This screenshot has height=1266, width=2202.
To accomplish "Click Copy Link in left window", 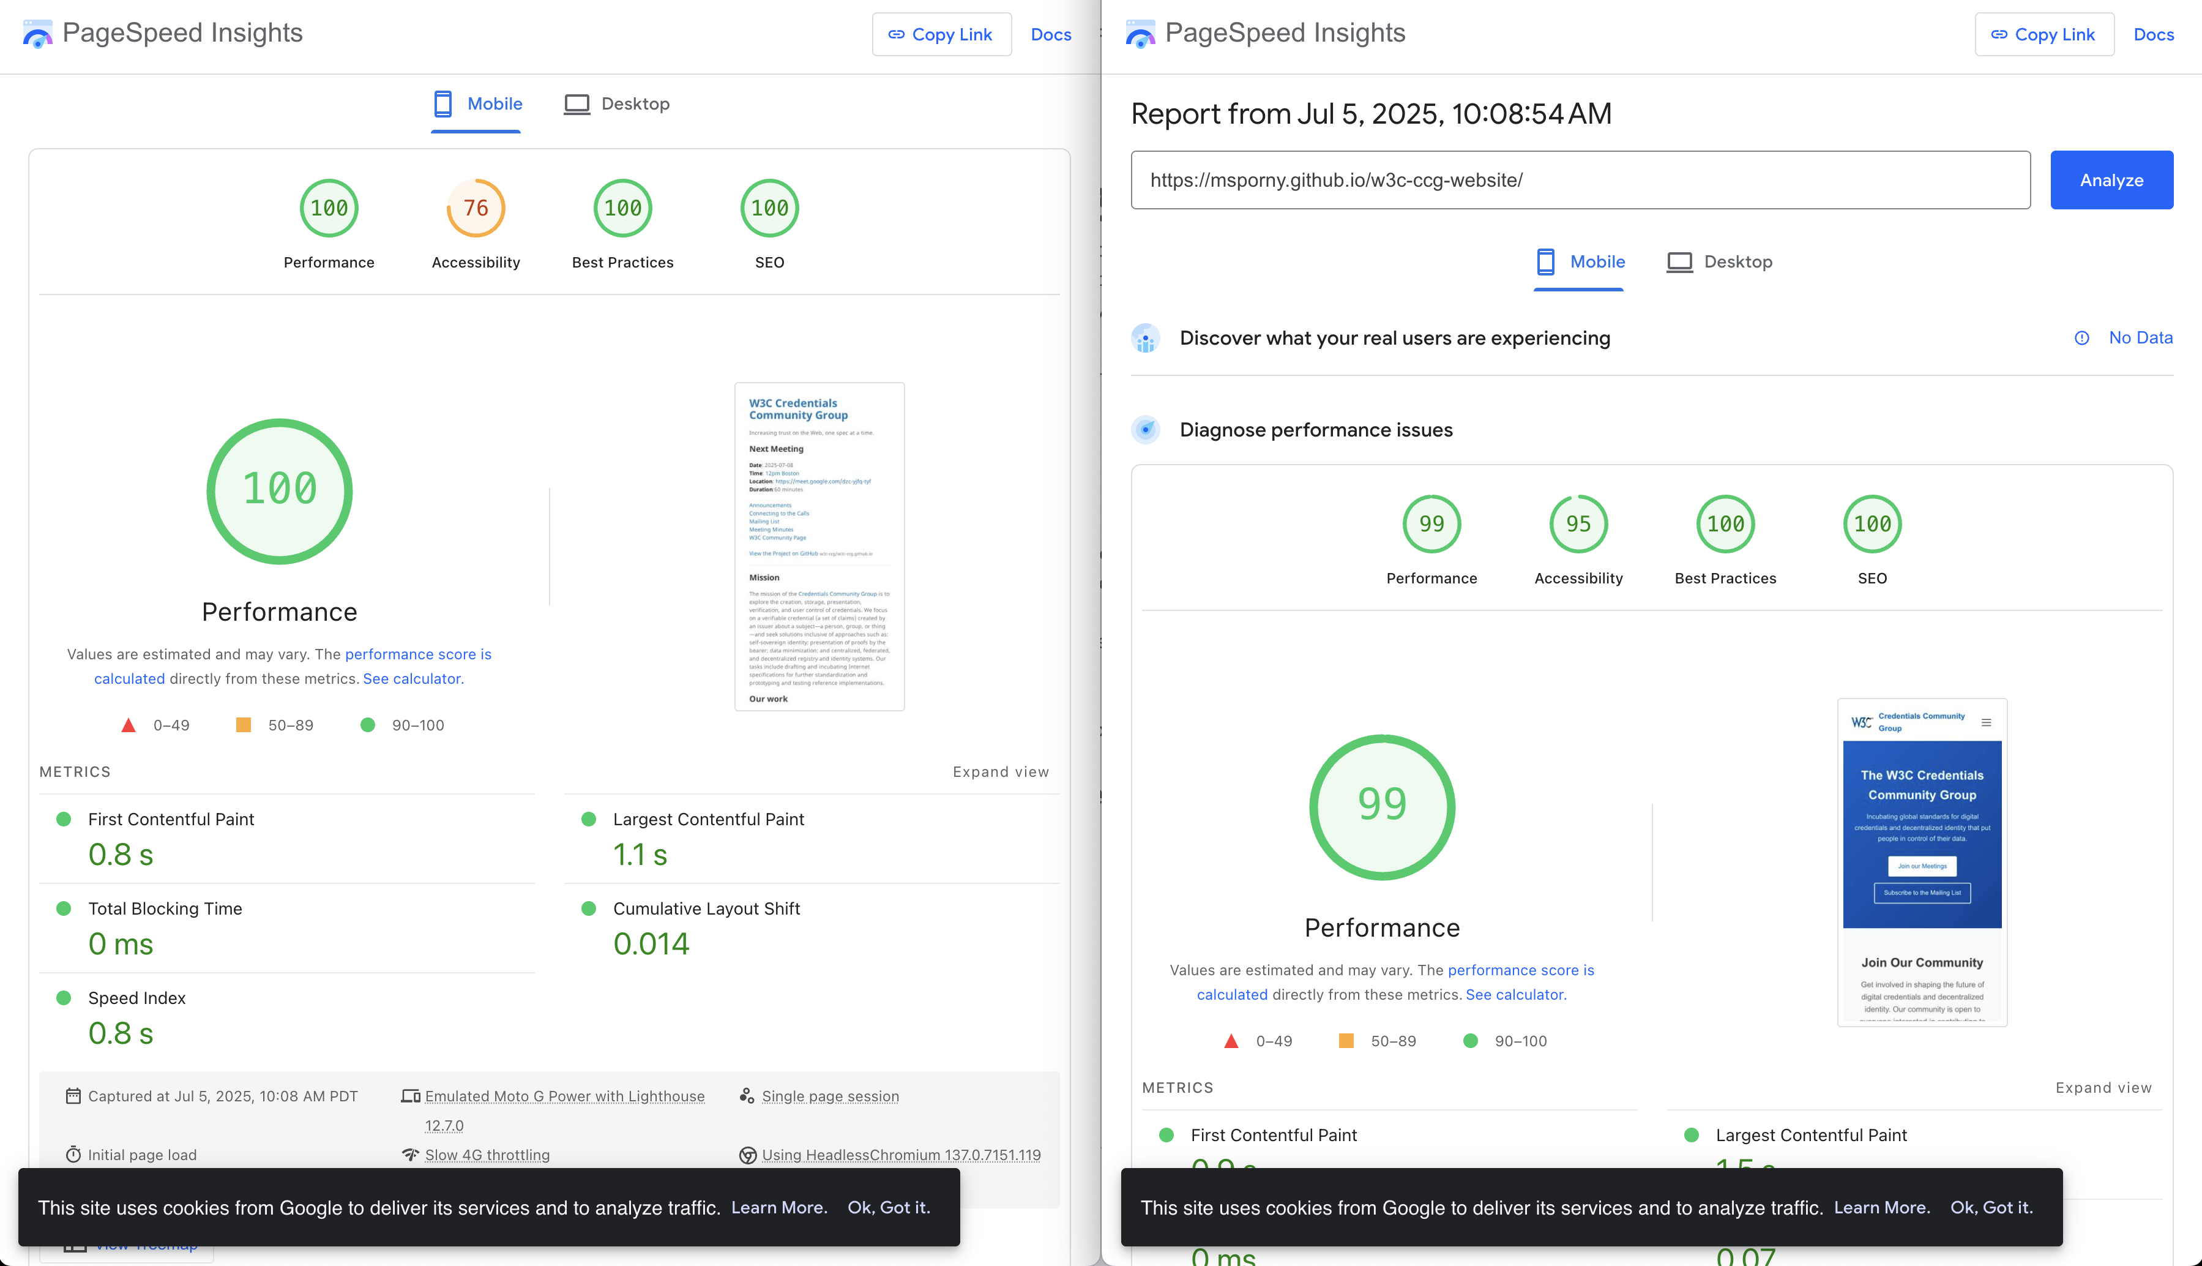I will 941,35.
